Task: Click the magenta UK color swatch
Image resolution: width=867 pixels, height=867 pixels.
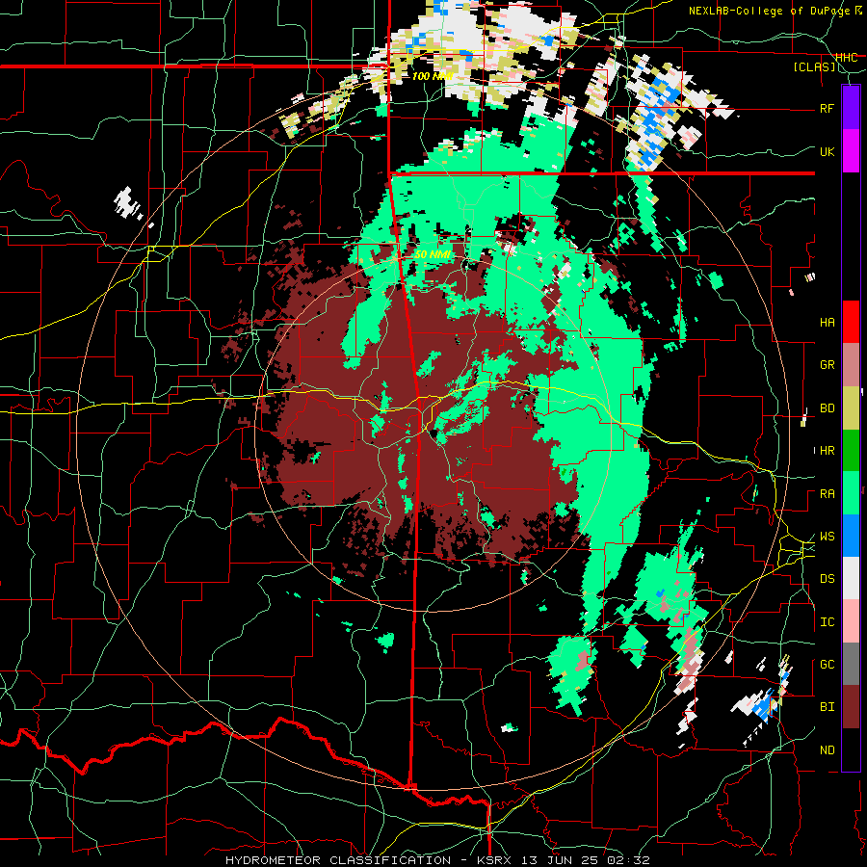Action: coord(851,151)
